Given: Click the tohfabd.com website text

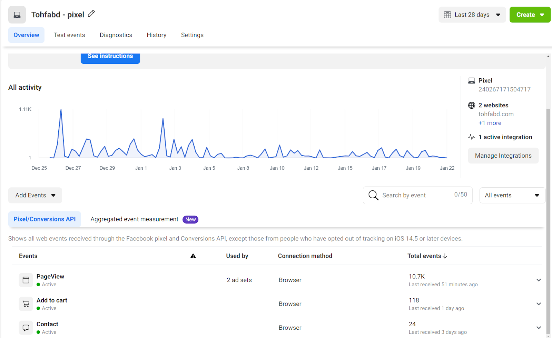Looking at the screenshot, I should [496, 114].
